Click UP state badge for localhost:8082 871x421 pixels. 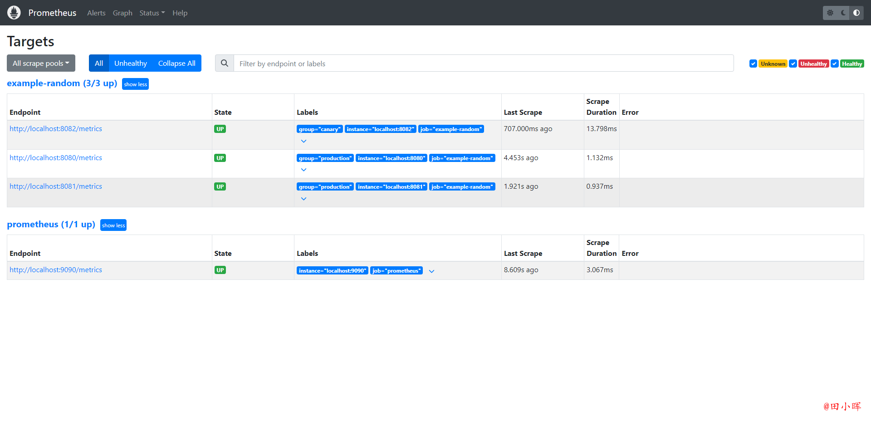click(220, 129)
